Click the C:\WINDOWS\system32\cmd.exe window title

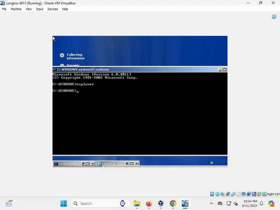(x=83, y=69)
